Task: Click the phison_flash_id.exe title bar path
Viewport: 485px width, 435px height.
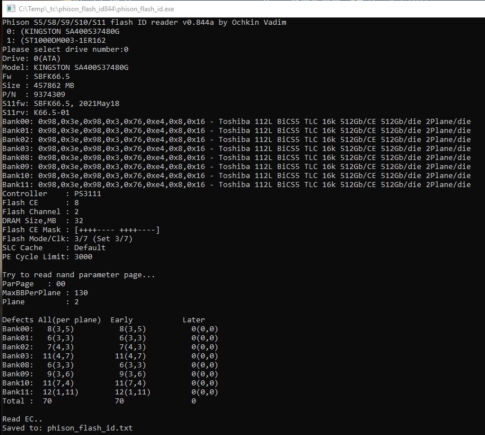Action: coord(96,9)
